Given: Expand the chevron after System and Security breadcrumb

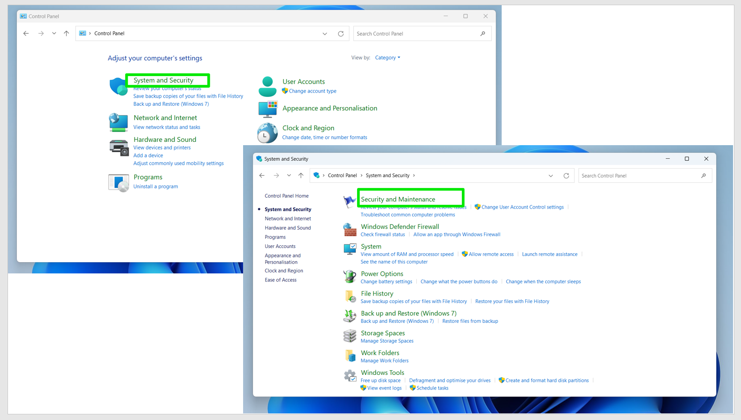Looking at the screenshot, I should tap(414, 176).
